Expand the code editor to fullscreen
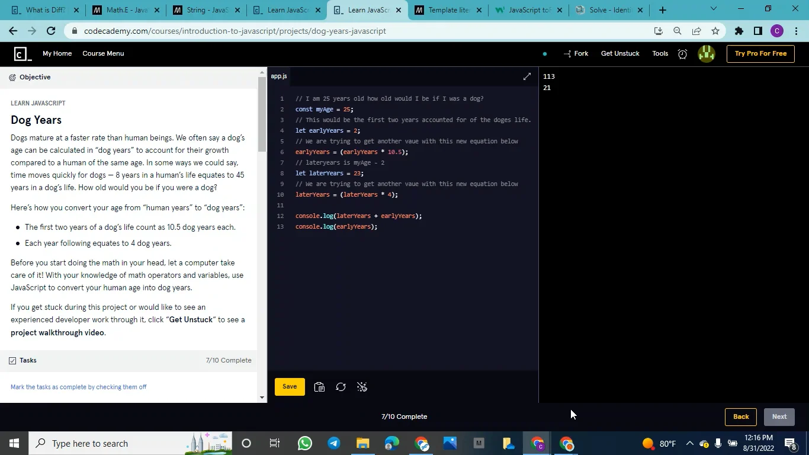The height and width of the screenshot is (455, 809). click(527, 76)
